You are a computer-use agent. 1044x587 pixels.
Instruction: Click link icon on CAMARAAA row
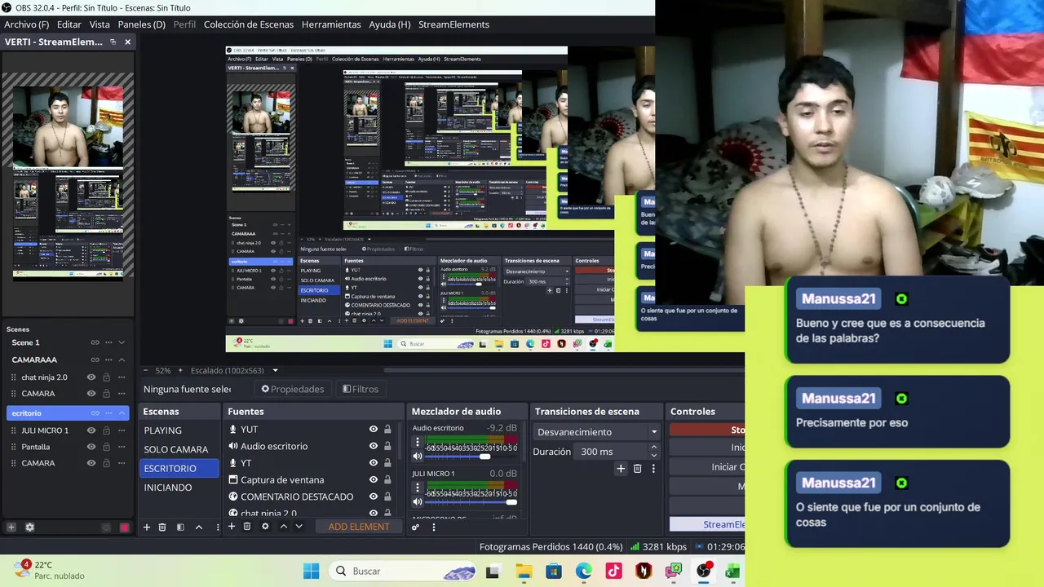click(95, 360)
